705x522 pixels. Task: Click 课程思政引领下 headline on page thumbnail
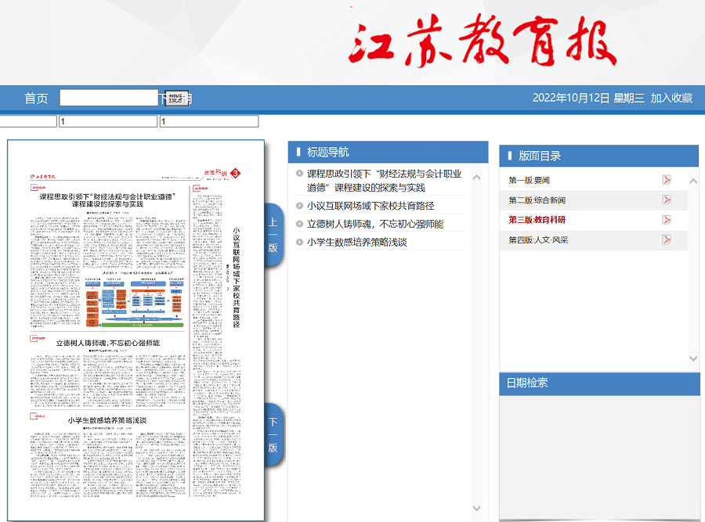(107, 200)
